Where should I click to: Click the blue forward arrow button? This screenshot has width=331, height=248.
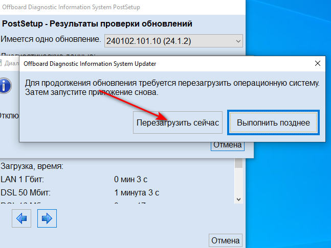click(x=47, y=218)
